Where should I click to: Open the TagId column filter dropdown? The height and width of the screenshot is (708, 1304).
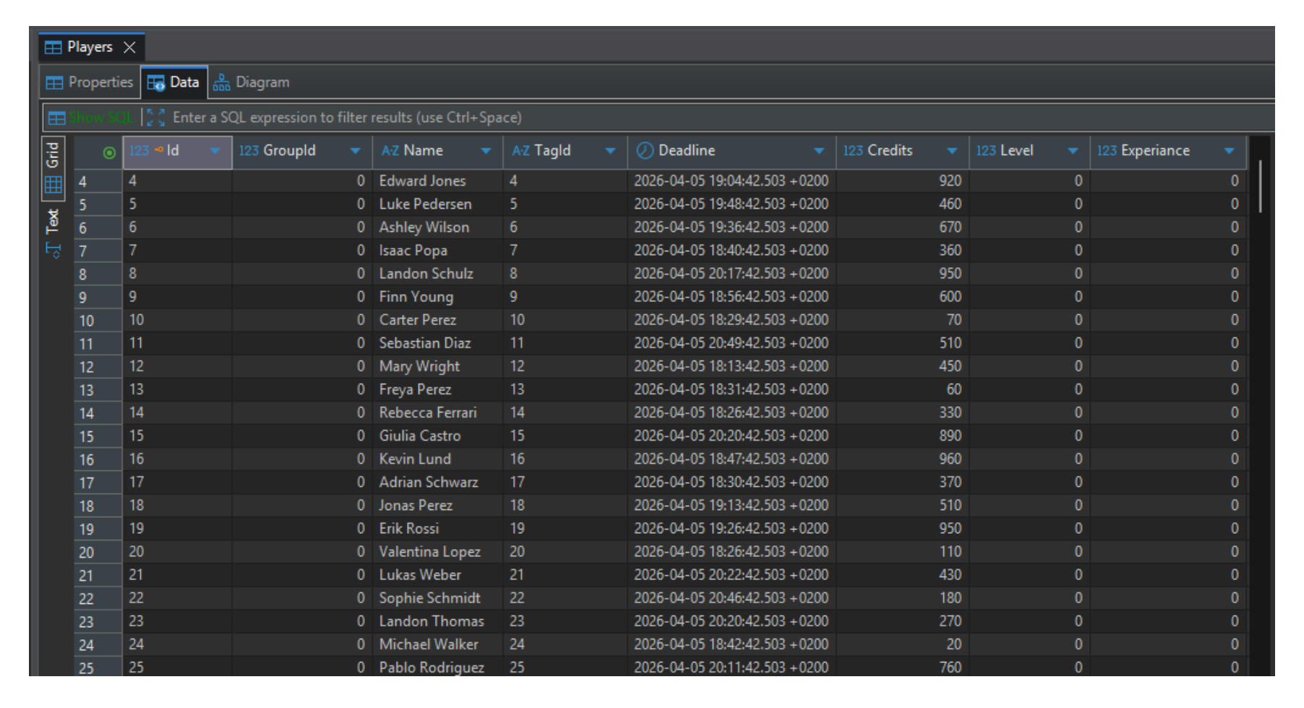610,151
